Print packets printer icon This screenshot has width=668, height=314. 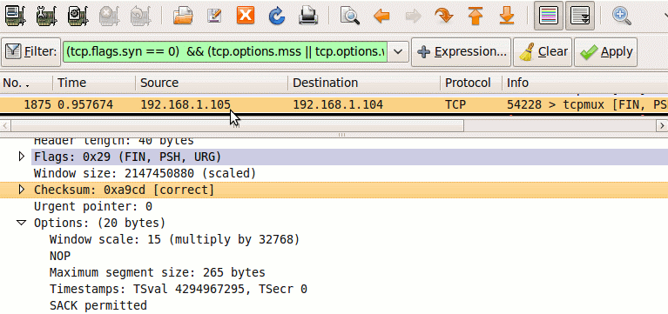308,16
